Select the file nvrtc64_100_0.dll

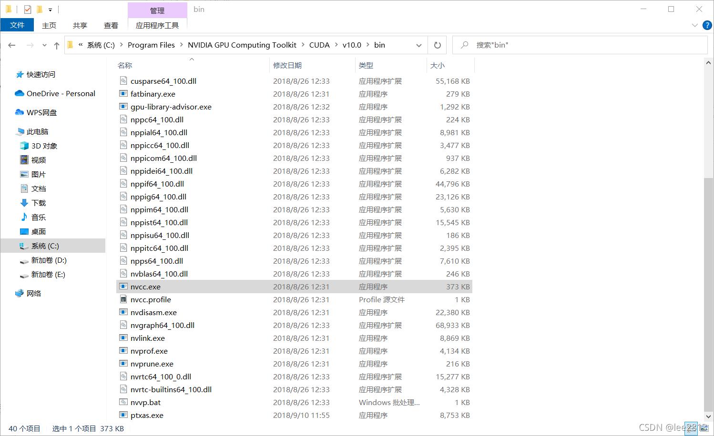tap(161, 377)
